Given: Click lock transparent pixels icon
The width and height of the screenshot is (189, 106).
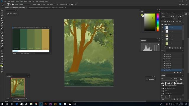Looking at the screenshot, I should [x=165, y=22].
